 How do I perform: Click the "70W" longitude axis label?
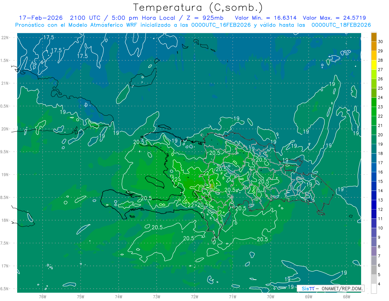pyautogui.click(x=270, y=296)
